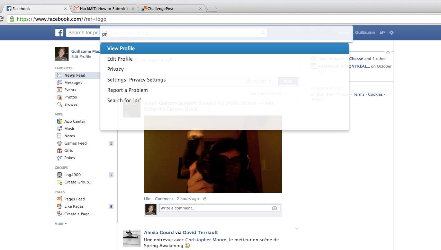Image resolution: width=441 pixels, height=250 pixels.
Task: Open the Pages Feed icon
Action: 60,199
